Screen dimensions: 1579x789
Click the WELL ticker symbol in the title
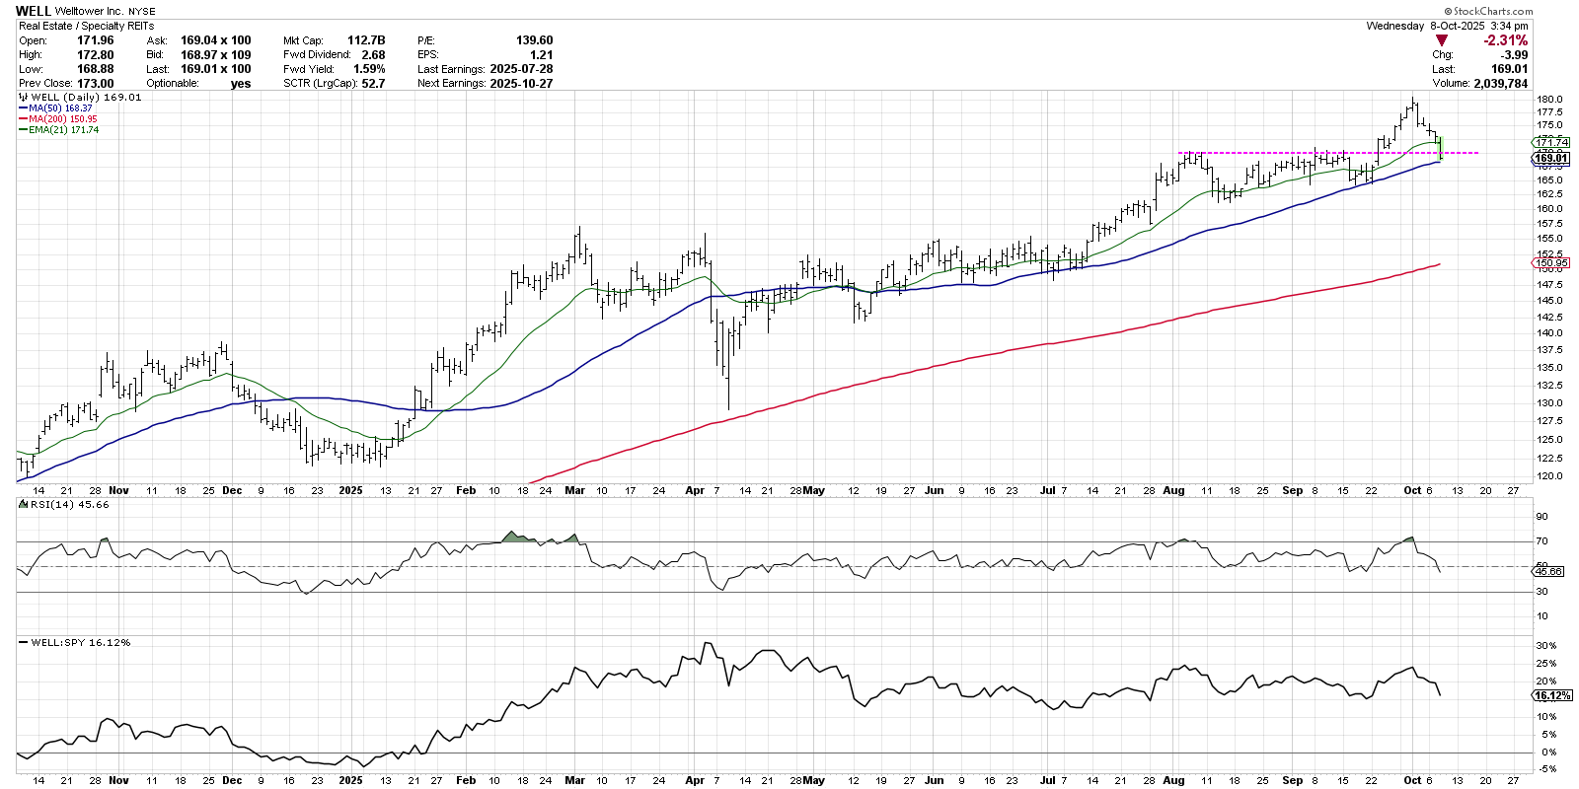click(33, 11)
